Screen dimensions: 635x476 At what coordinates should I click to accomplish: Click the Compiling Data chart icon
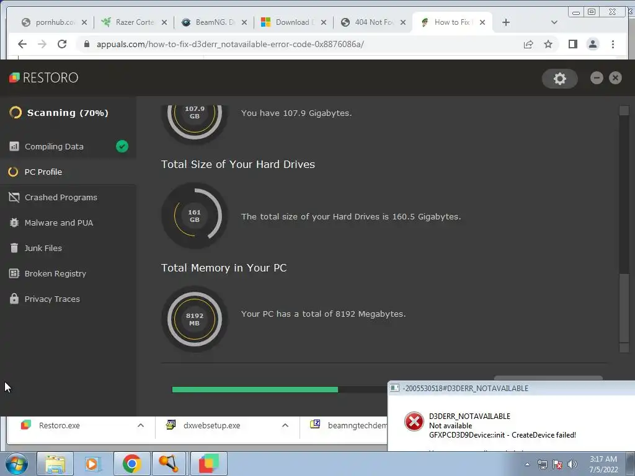(14, 146)
